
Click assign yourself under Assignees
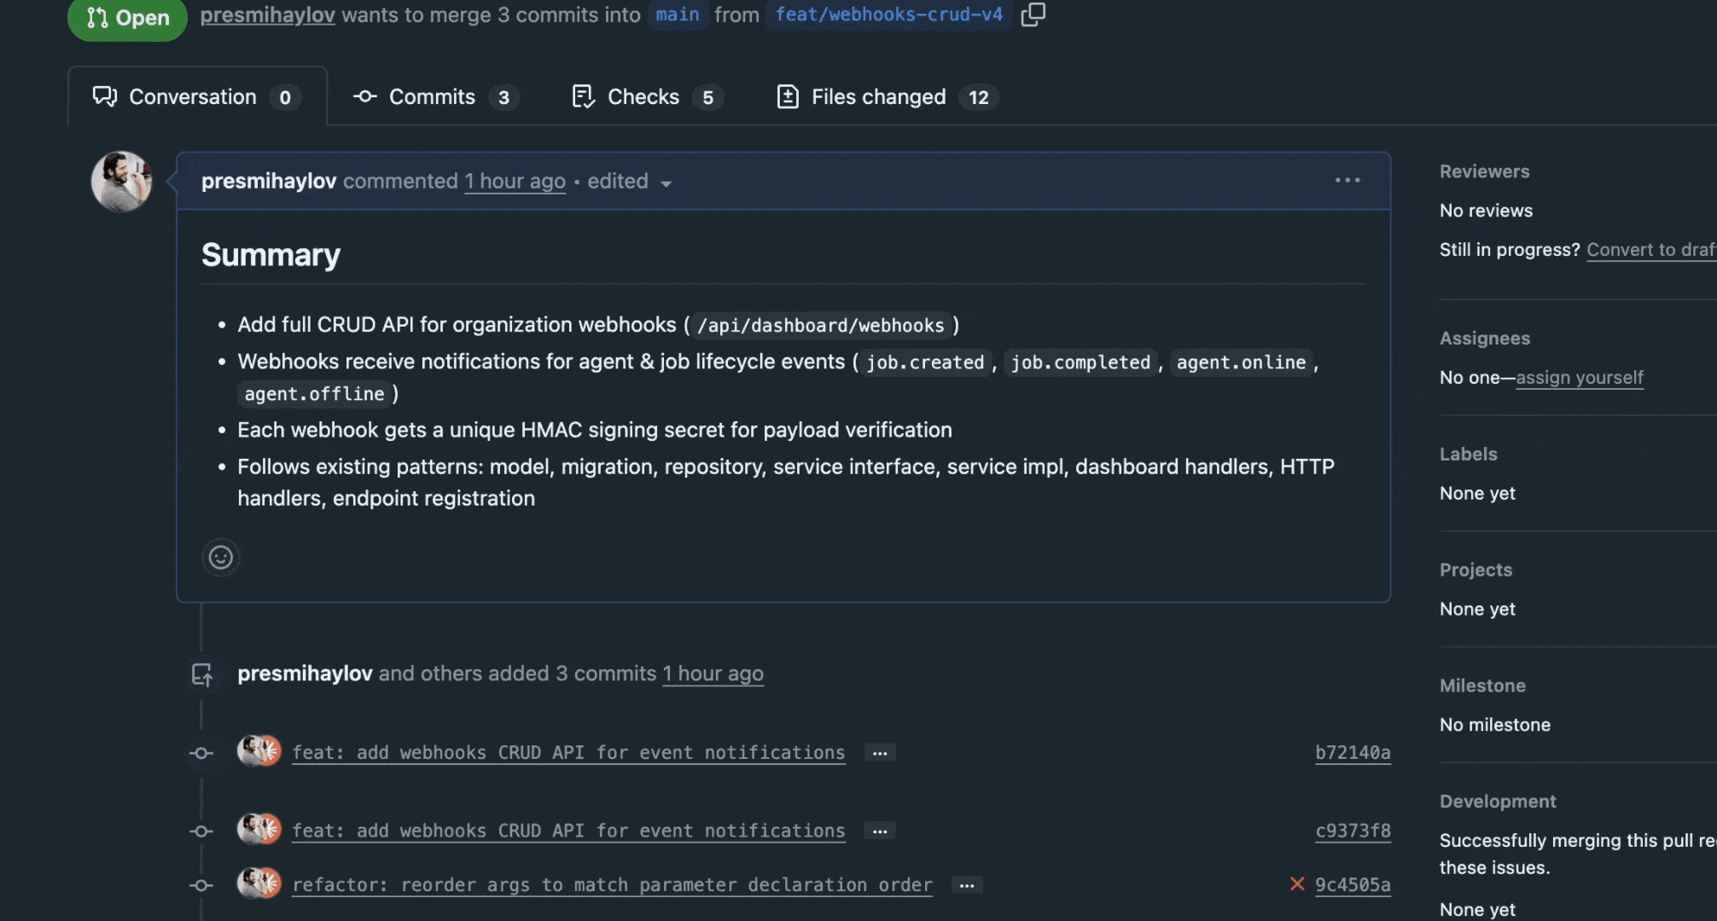[x=1579, y=377]
